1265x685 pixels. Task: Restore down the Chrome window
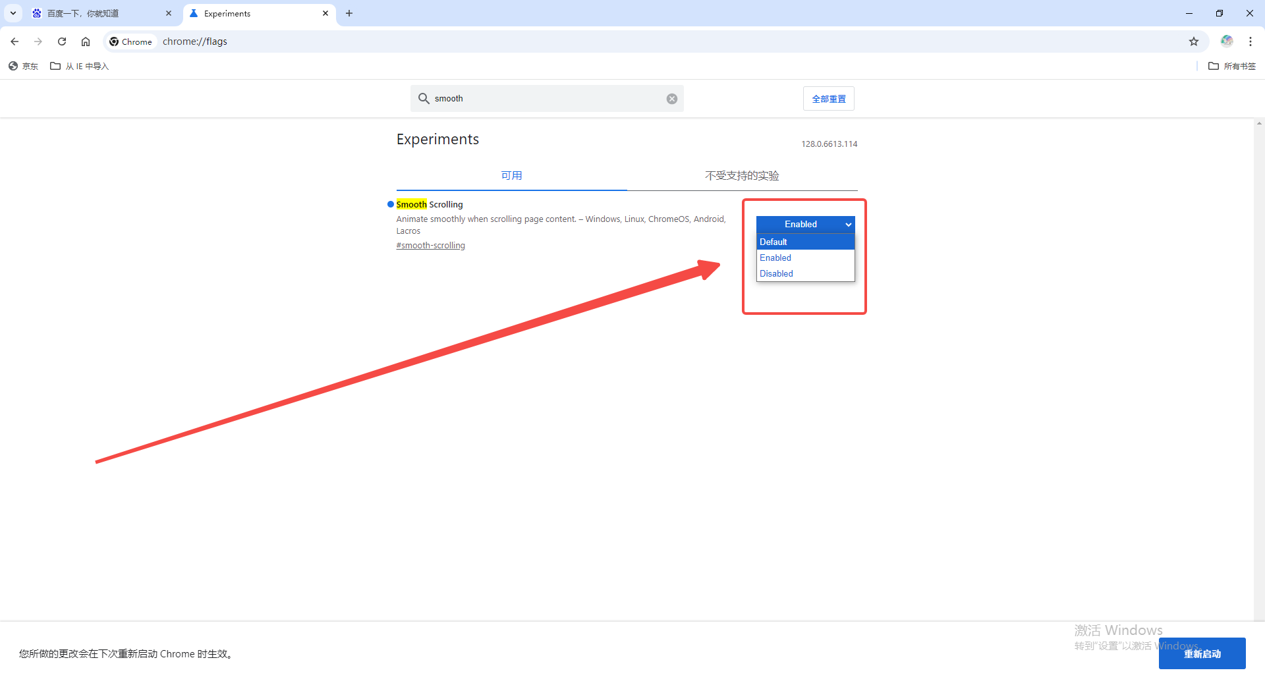[1220, 13]
